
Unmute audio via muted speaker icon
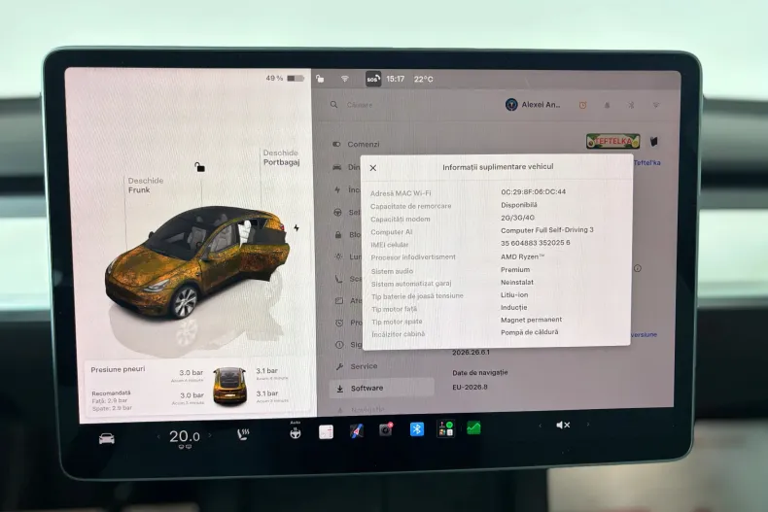click(x=563, y=425)
